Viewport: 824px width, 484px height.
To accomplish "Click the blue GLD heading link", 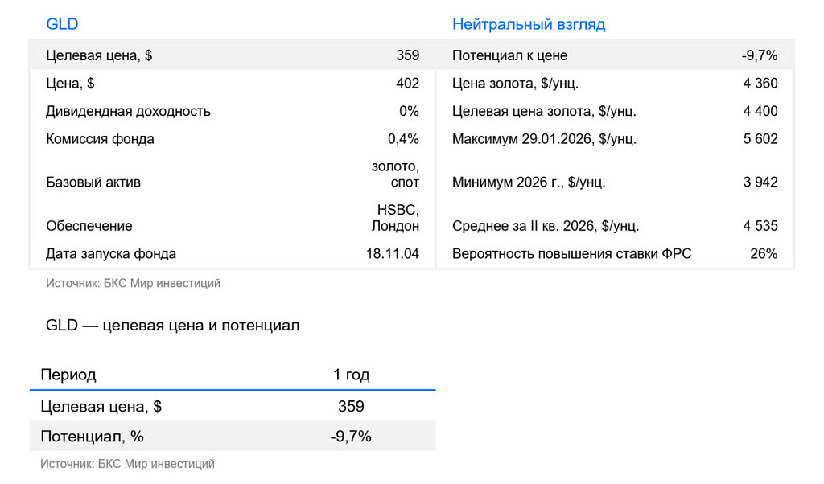I will [62, 24].
